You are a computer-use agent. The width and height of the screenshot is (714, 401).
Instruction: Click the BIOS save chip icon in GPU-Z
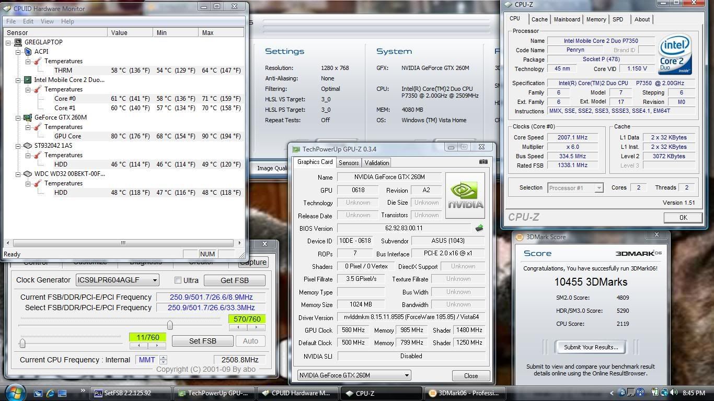tap(479, 228)
